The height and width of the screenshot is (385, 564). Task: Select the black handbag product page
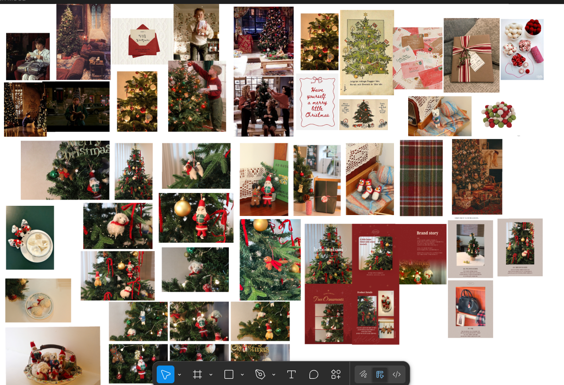(470, 309)
